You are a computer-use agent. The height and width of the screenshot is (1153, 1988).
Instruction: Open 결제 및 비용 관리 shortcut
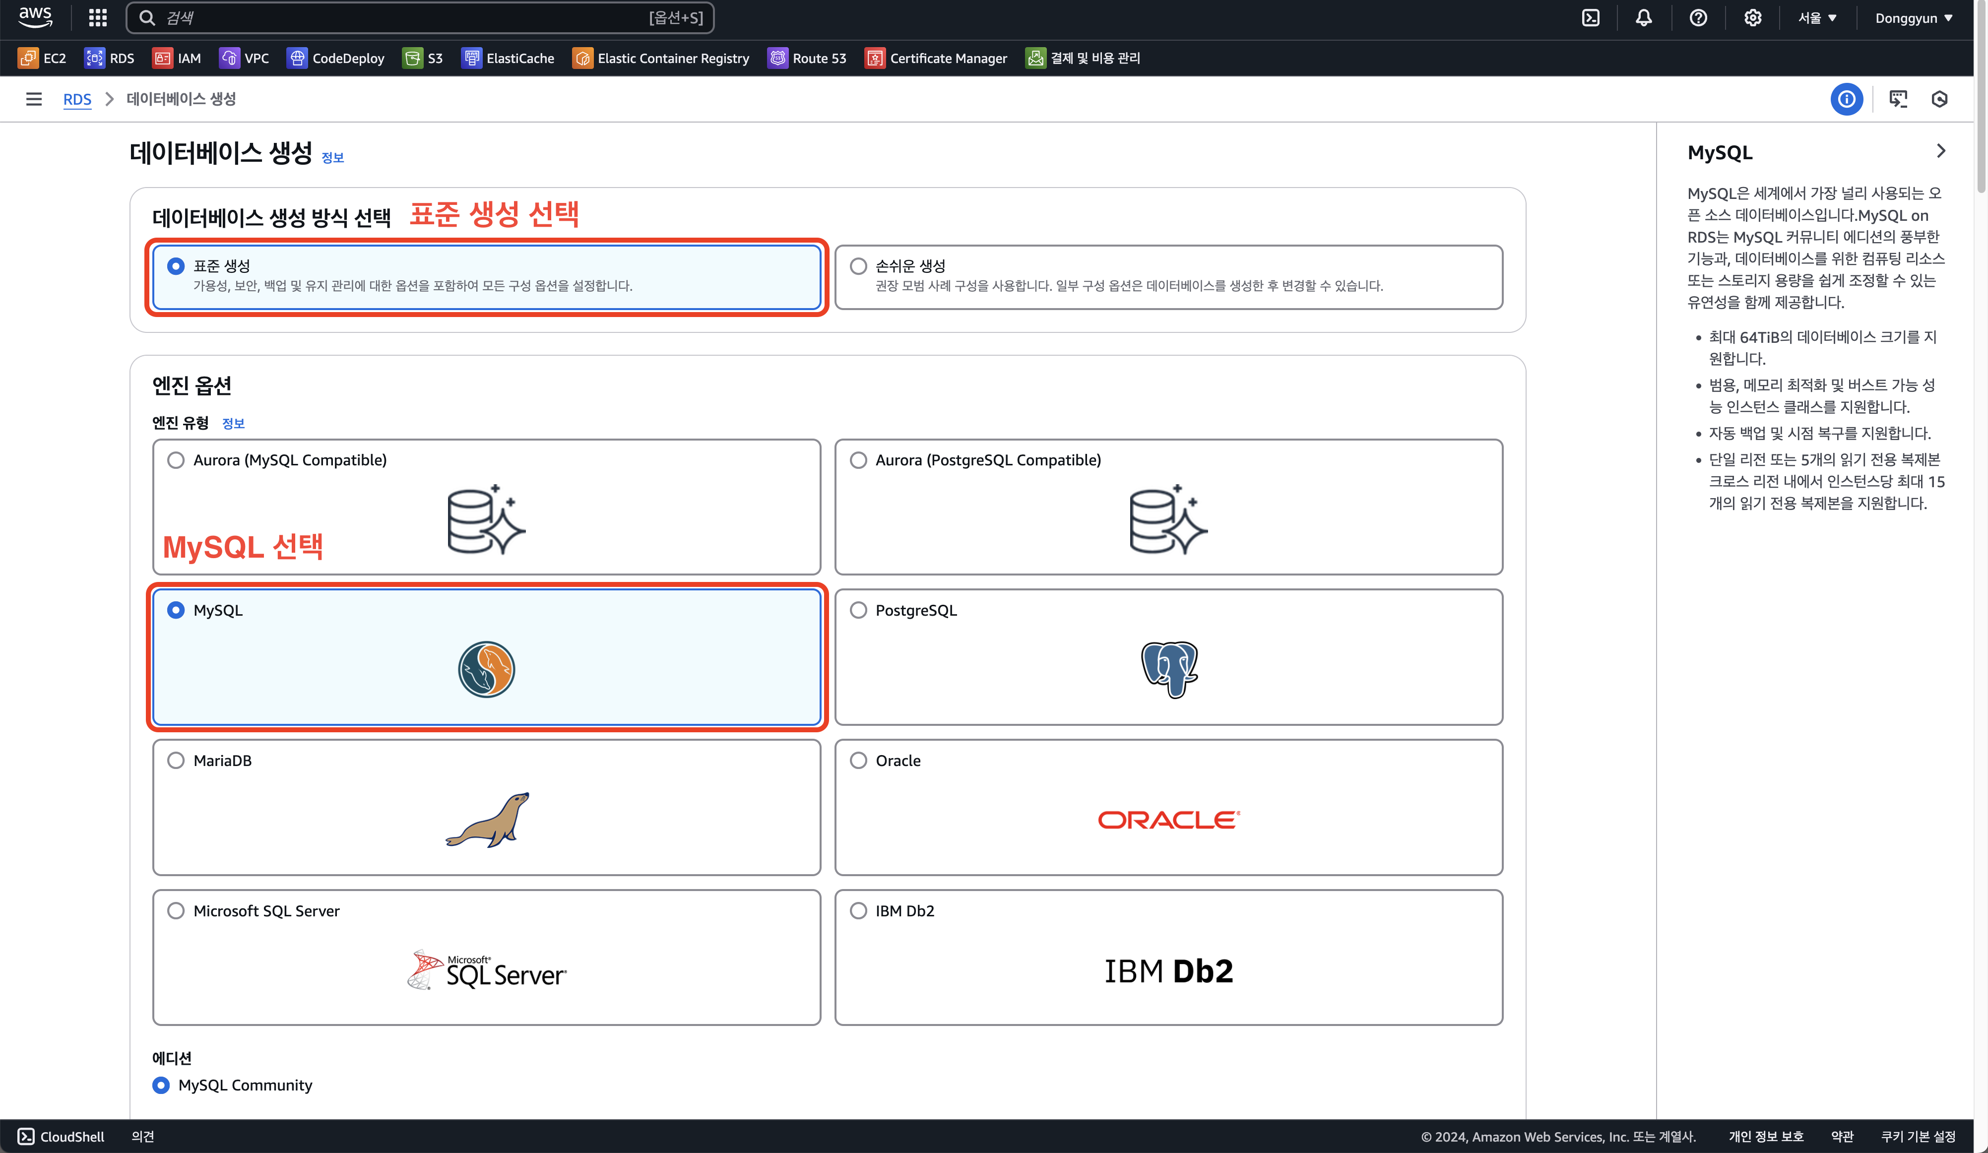coord(1083,59)
